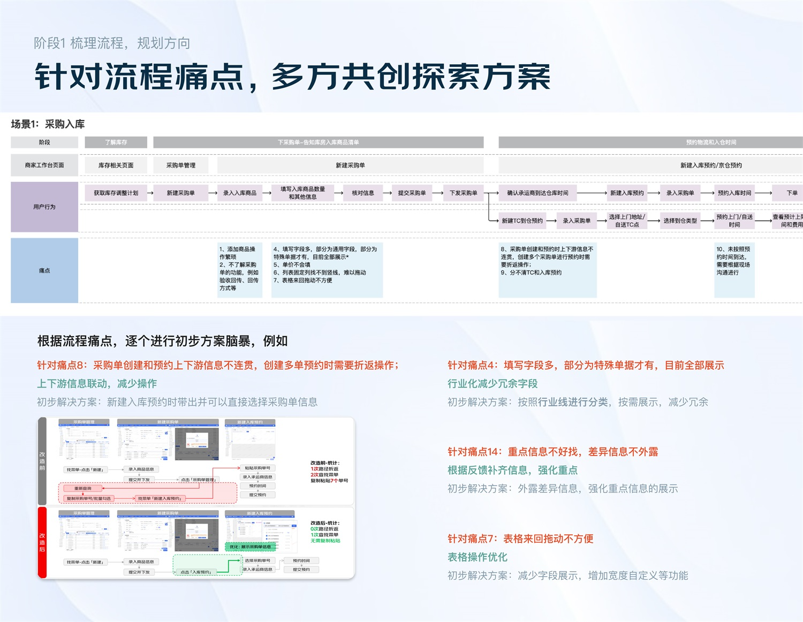Click the 预约物流和入仓时间 stage bar
Viewport: 803px width, 622px height.
(x=650, y=142)
